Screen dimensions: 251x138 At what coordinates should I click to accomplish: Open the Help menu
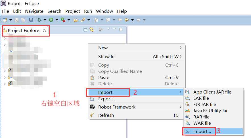tap(122, 11)
